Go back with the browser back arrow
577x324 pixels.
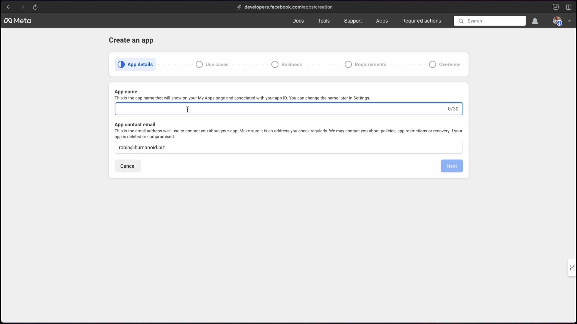click(9, 7)
